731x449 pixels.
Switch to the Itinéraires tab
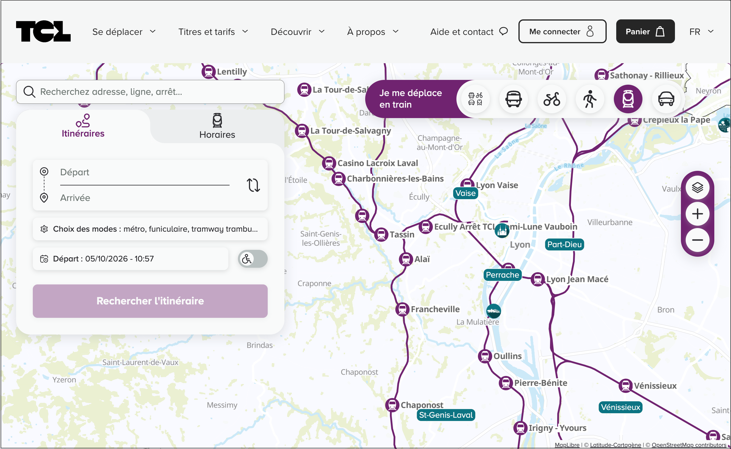[83, 126]
